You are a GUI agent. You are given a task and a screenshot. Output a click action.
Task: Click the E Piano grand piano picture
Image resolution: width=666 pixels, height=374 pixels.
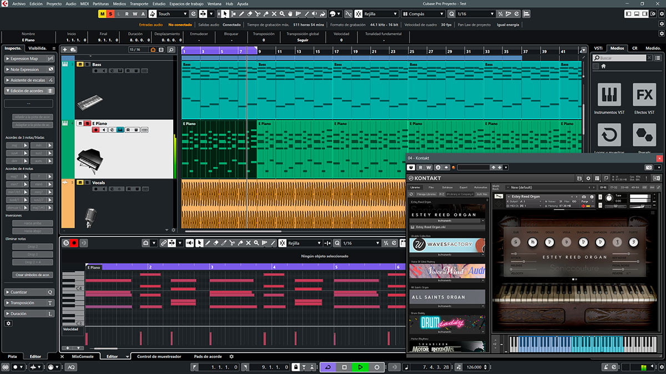pos(89,161)
